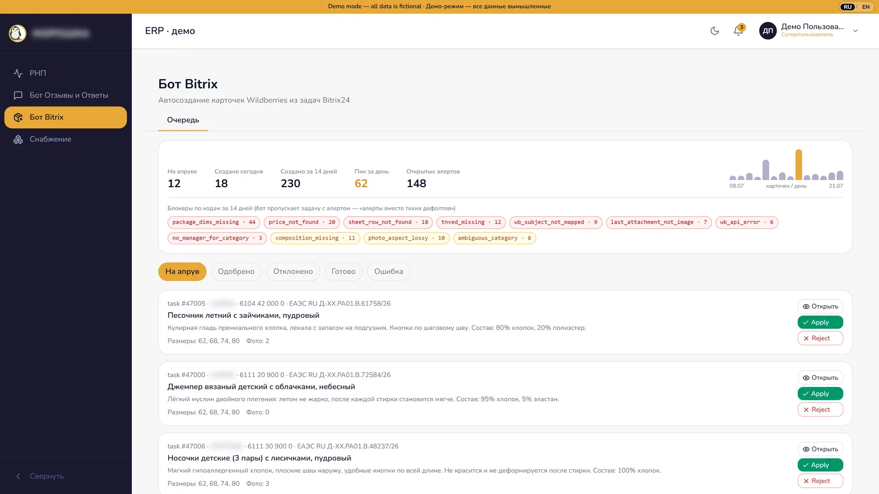
Task: Click ambiguous_category blocker chip
Action: point(494,238)
